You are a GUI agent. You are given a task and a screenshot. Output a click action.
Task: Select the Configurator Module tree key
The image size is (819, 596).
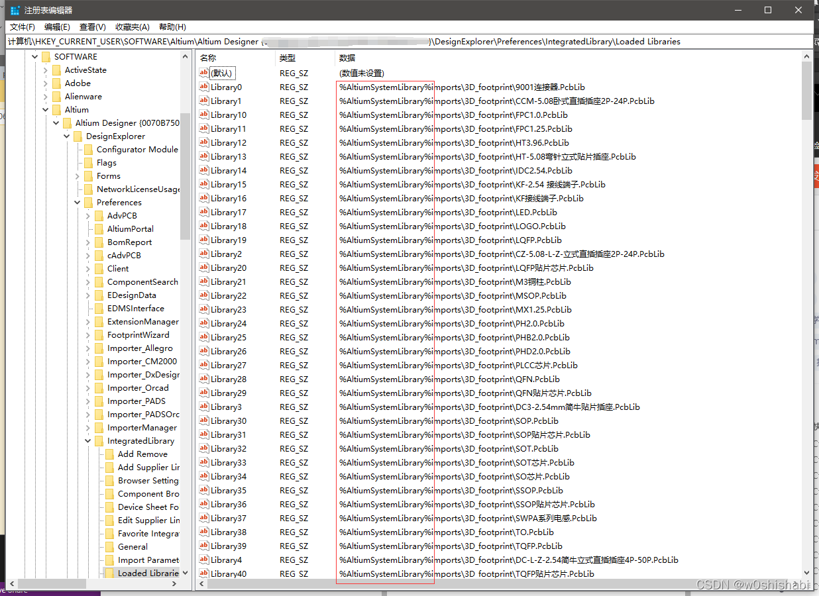(137, 149)
